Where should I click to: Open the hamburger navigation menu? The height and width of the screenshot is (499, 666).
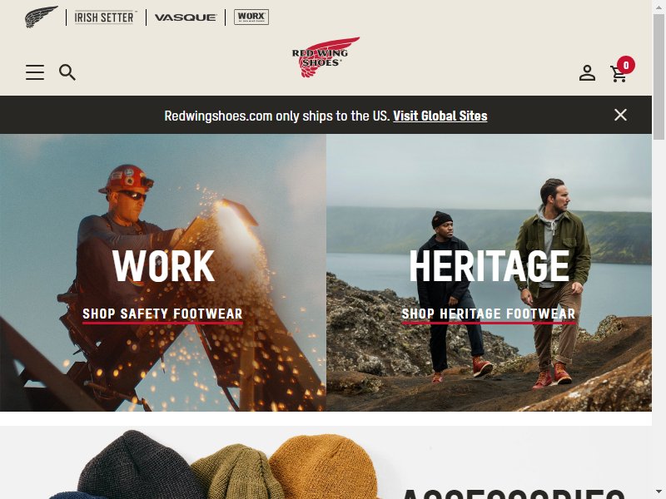coord(35,72)
